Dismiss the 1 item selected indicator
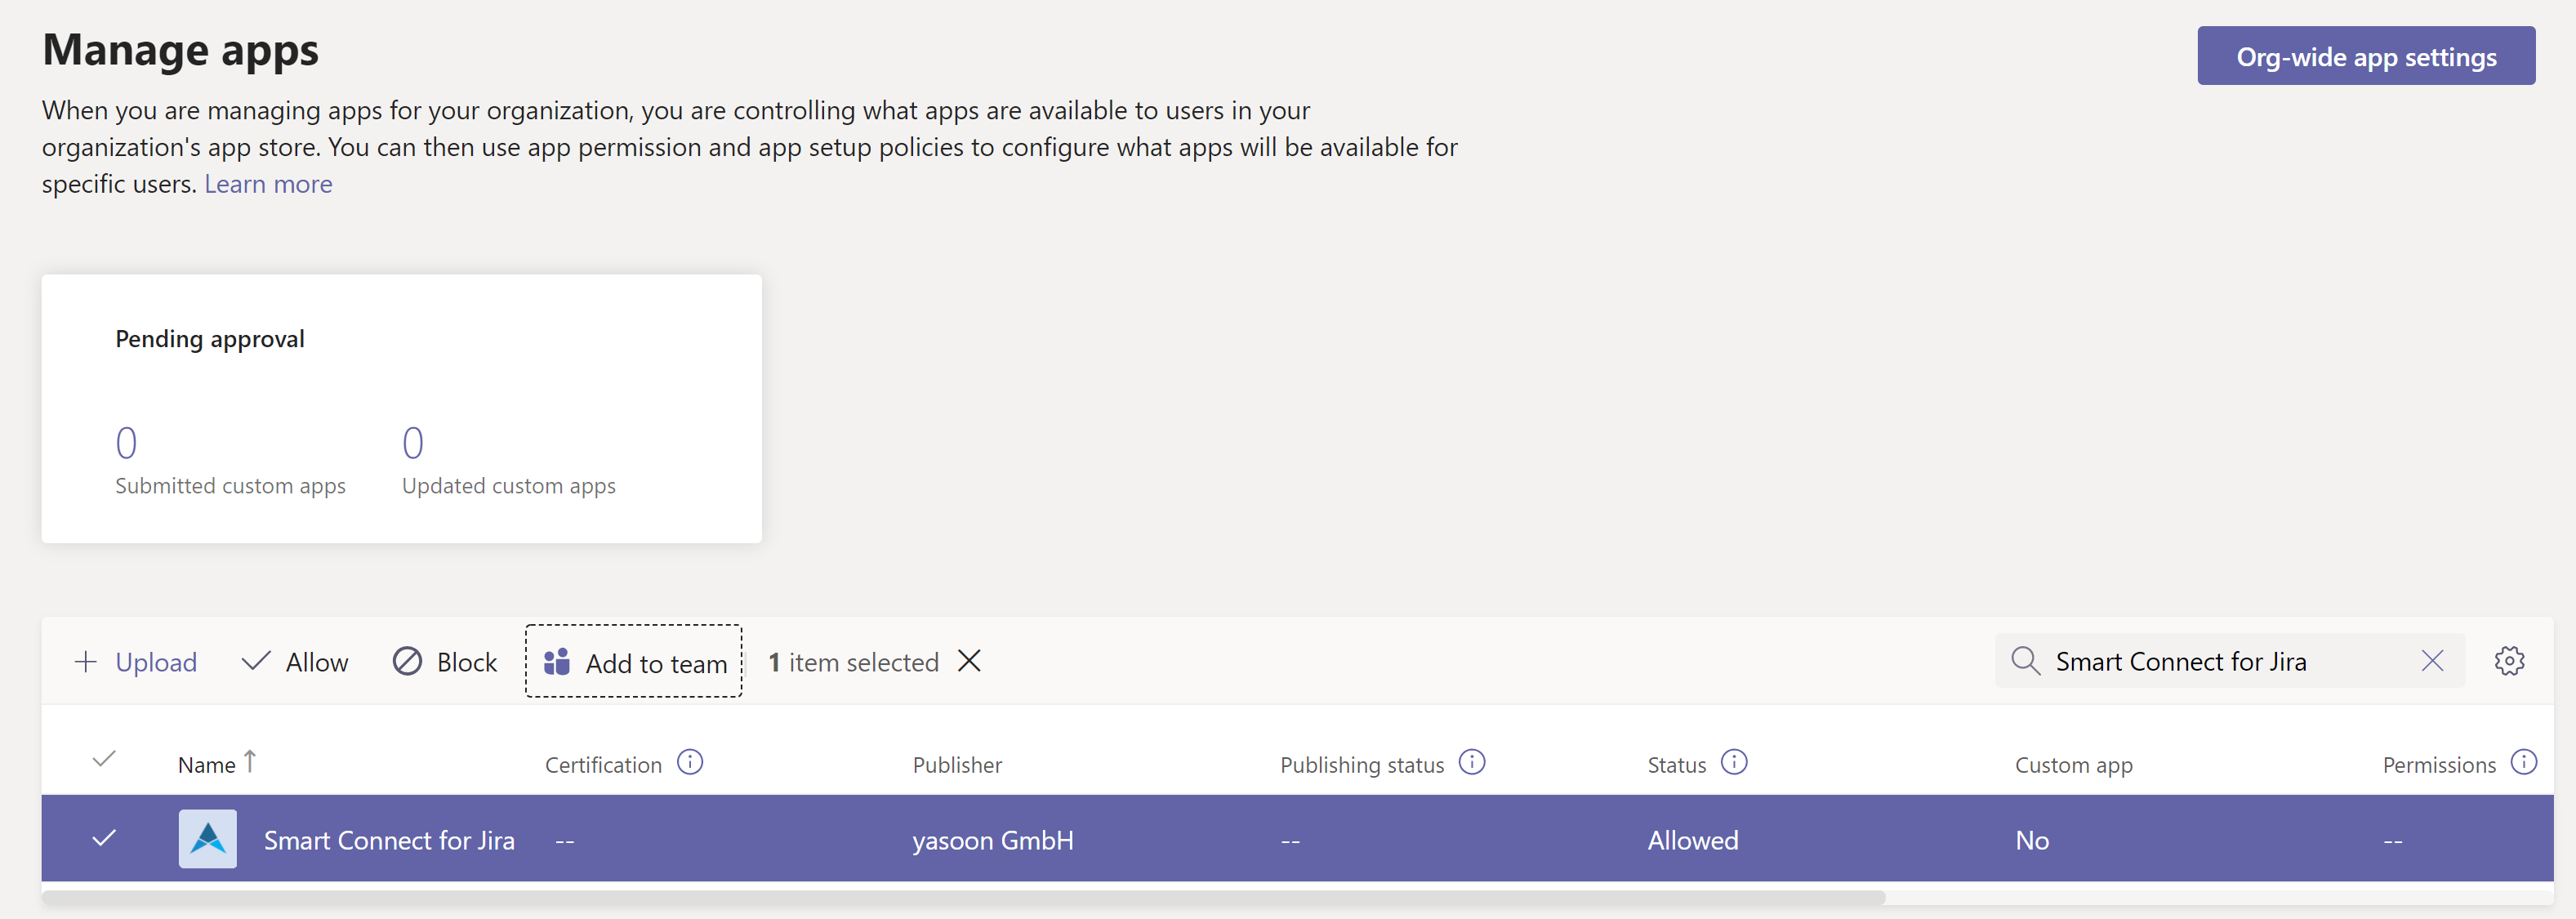 [x=969, y=661]
